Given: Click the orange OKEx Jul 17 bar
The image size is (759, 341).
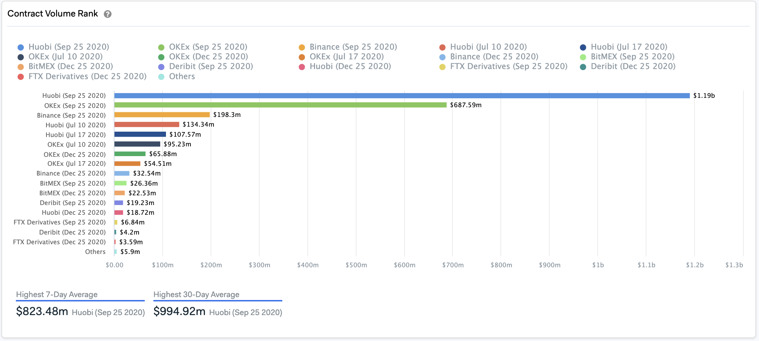Looking at the screenshot, I should [x=127, y=163].
